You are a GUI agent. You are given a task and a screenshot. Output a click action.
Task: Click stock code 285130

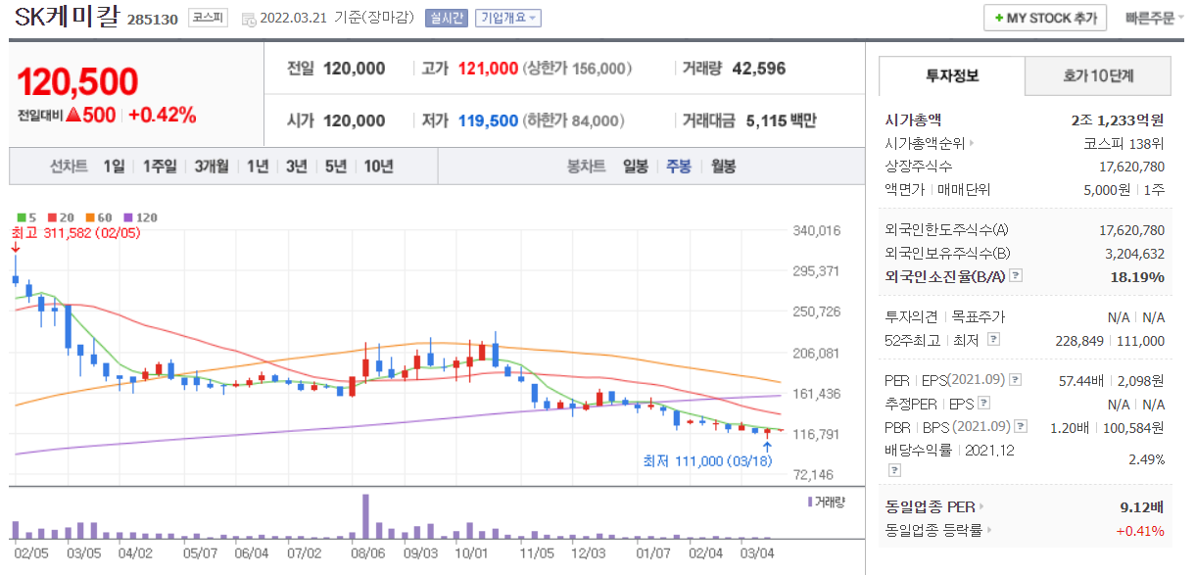pos(153,20)
